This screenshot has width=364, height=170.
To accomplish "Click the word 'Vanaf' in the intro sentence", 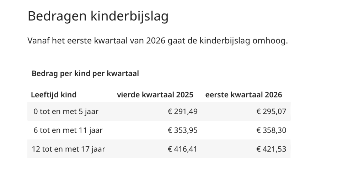I will pyautogui.click(x=38, y=41).
